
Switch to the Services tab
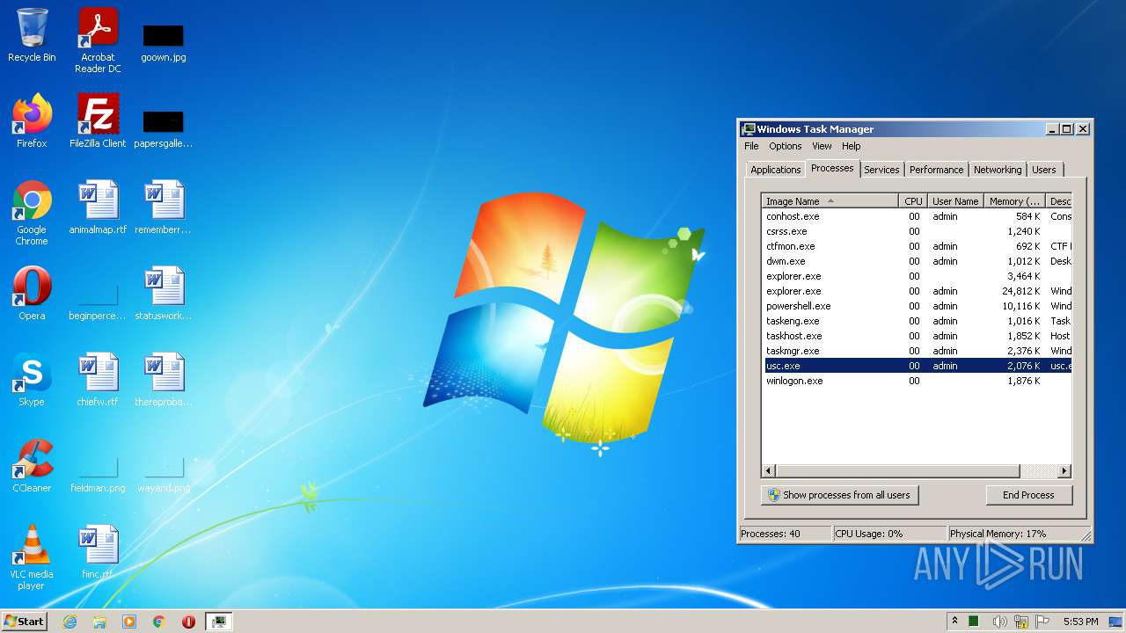pyautogui.click(x=881, y=170)
